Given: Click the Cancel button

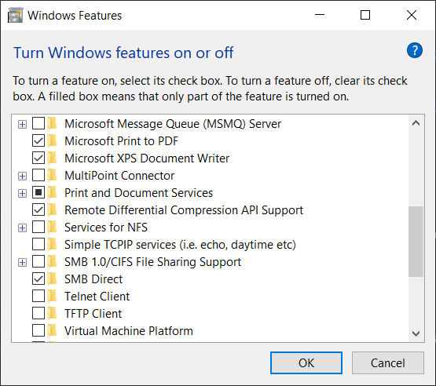Looking at the screenshot, I should 387,362.
